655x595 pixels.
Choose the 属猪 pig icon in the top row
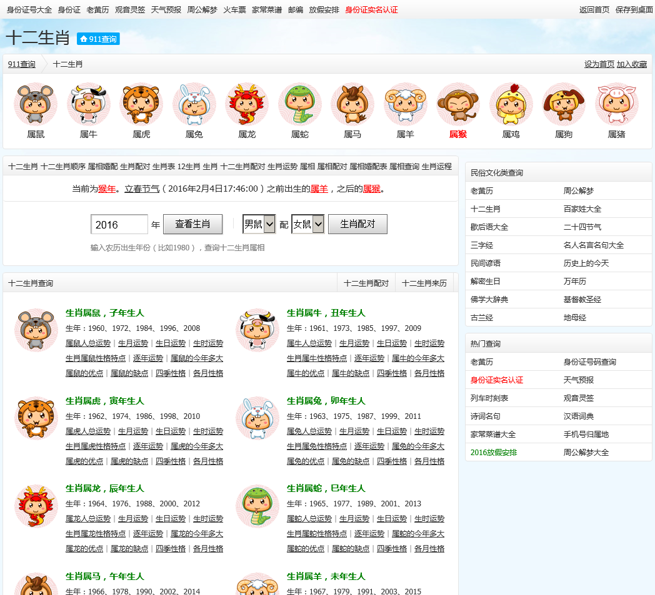[617, 104]
